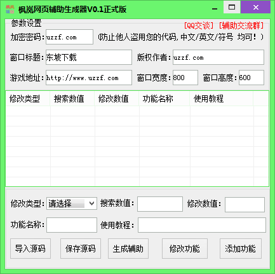Select the 搜索数值 column header

pyautogui.click(x=72, y=99)
